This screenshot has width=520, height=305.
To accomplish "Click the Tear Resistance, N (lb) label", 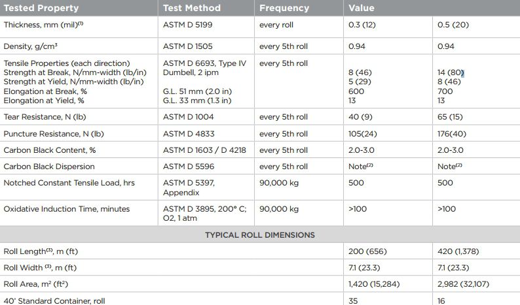I will coord(45,117).
